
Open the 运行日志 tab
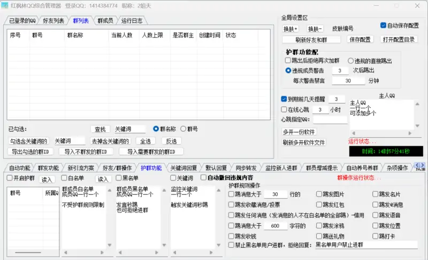click(132, 21)
